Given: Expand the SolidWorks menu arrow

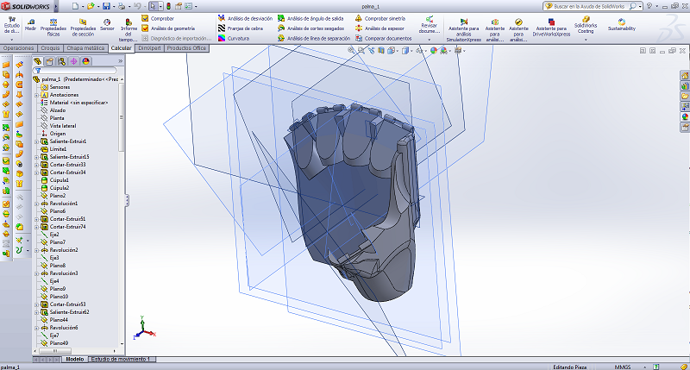Looking at the screenshot, I should pos(56,7).
